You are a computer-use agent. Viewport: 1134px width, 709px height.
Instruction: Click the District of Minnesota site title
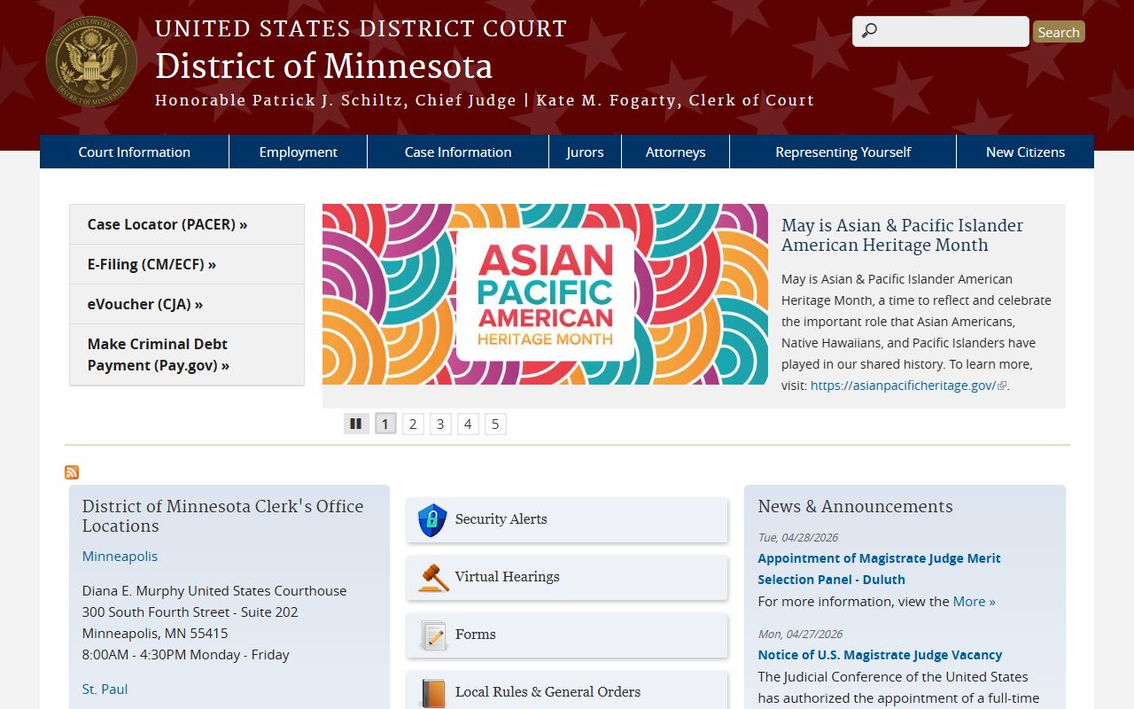(323, 66)
